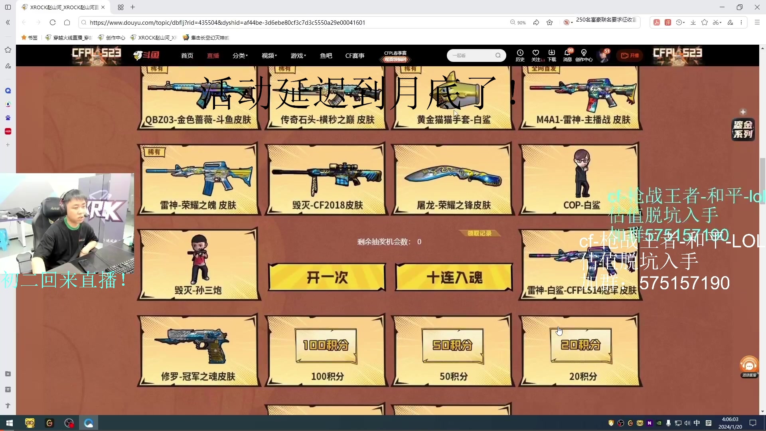Expand the 视频 dropdown menu

point(269,55)
